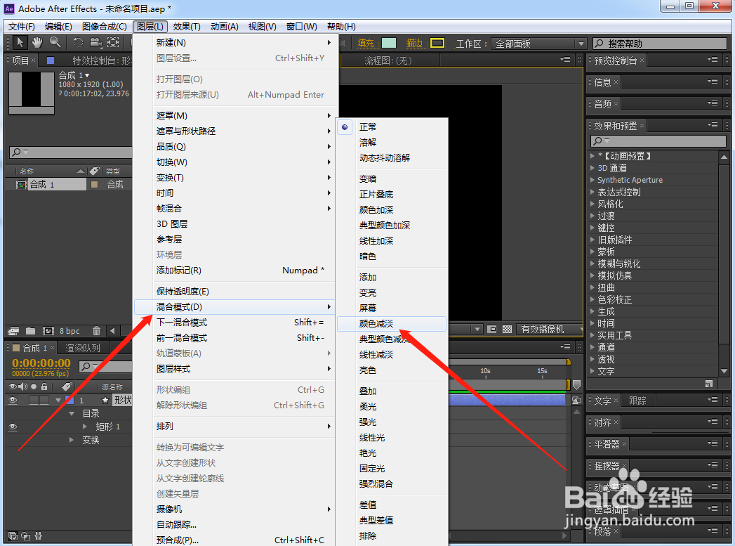The width and height of the screenshot is (735, 546).
Task: Click layer 1 blue label color swatch
Action: click(x=69, y=400)
